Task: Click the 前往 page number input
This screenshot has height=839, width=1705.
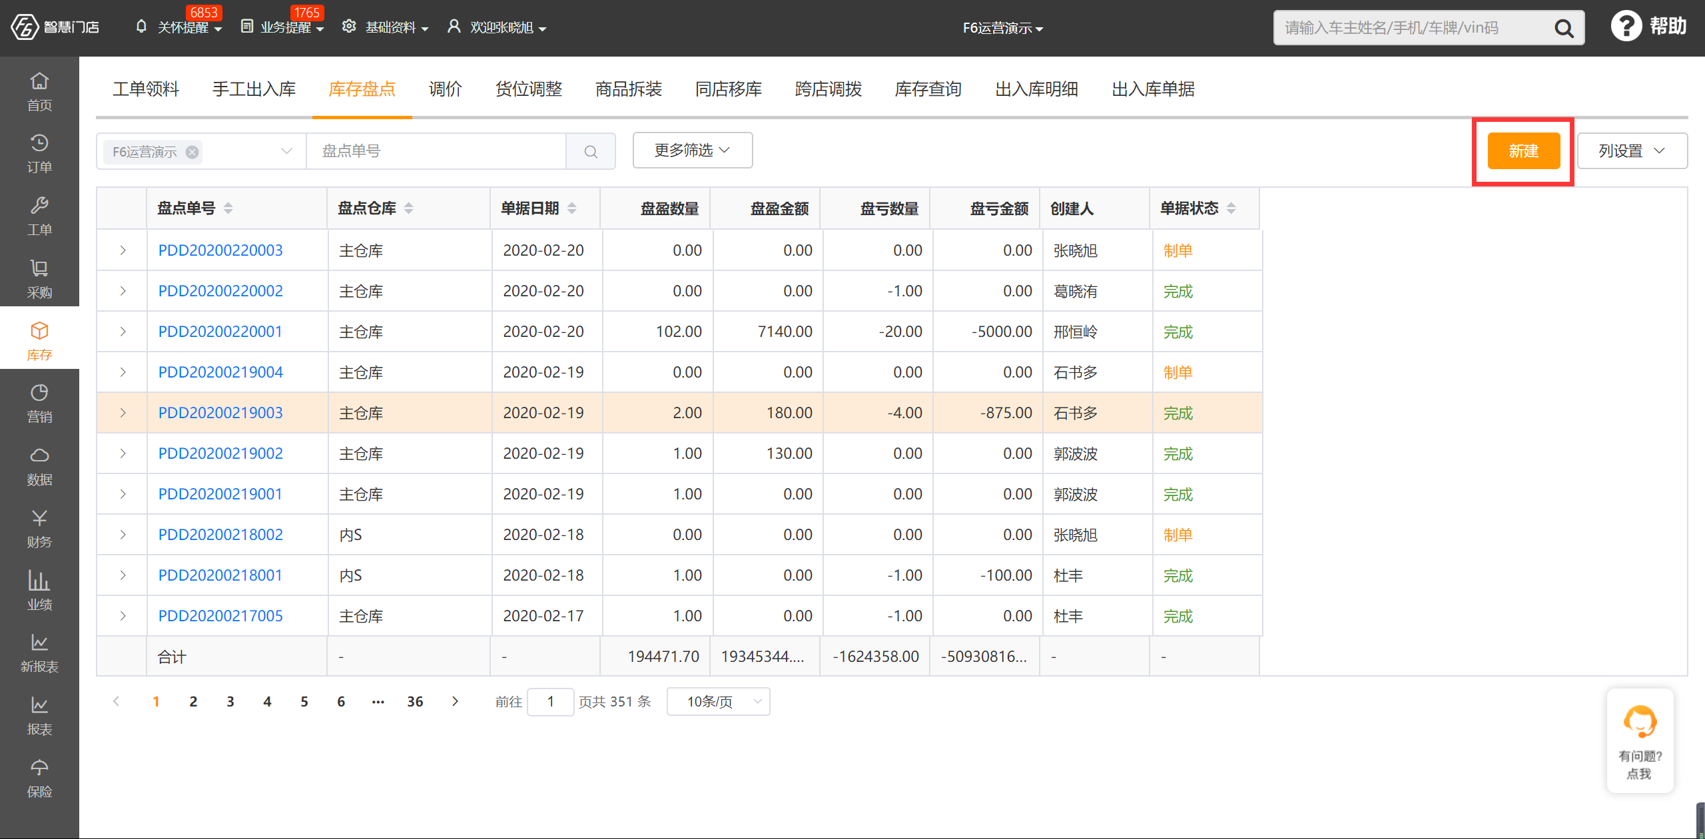Action: coord(550,702)
